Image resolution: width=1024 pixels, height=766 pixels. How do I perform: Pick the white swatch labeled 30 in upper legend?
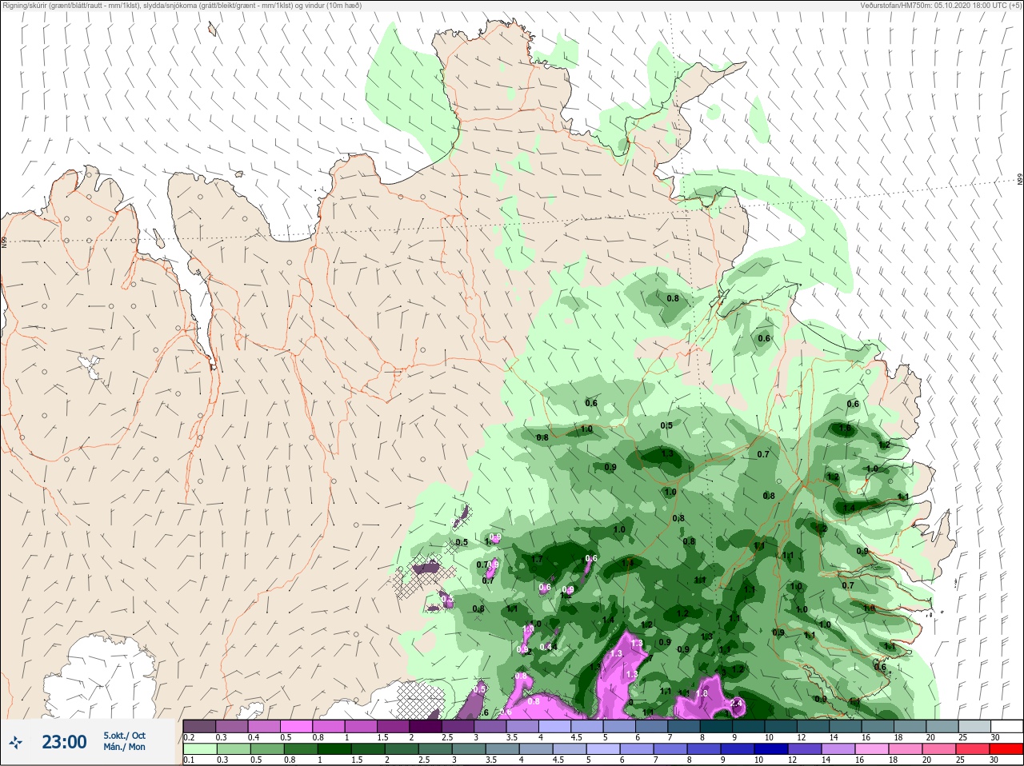point(1007,726)
